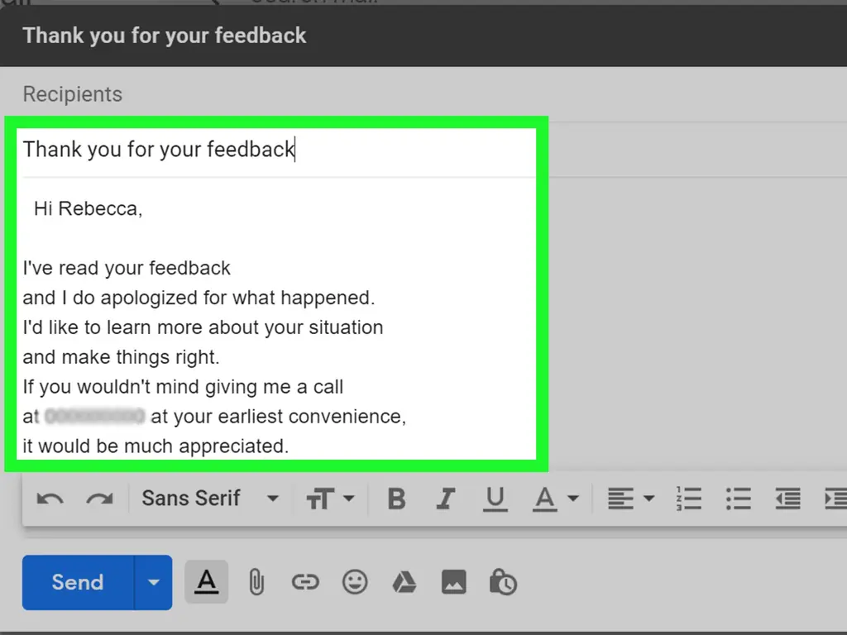The image size is (847, 635).
Task: Click the line 'it would be much appreciated.'
Action: (x=156, y=446)
